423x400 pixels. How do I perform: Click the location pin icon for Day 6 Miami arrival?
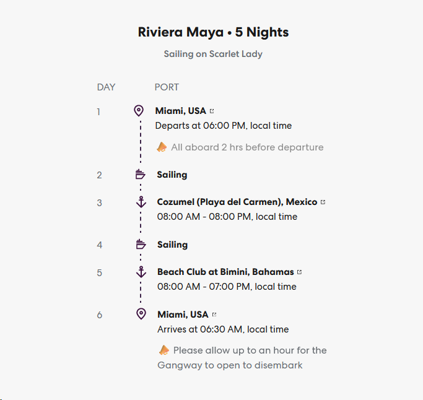[x=141, y=314]
